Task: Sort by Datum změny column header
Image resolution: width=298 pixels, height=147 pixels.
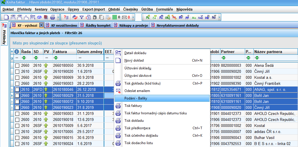Action: tap(90, 52)
